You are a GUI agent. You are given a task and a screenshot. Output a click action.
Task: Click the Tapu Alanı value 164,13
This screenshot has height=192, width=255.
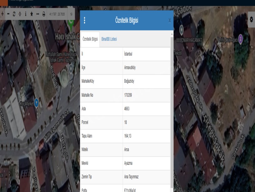128,136
